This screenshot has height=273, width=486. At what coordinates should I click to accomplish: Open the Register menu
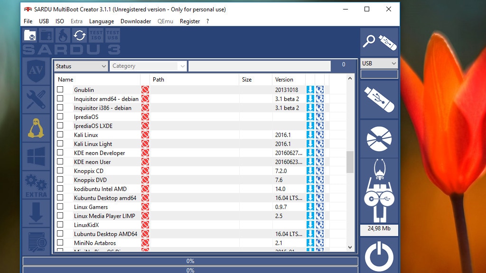tap(190, 21)
